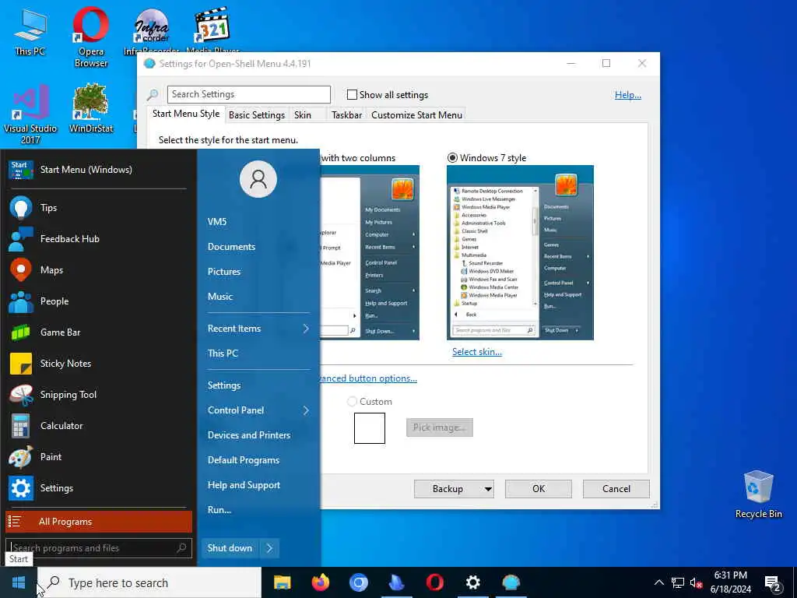Click the Cancel button
Viewport: 797px width, 598px height.
(x=616, y=489)
